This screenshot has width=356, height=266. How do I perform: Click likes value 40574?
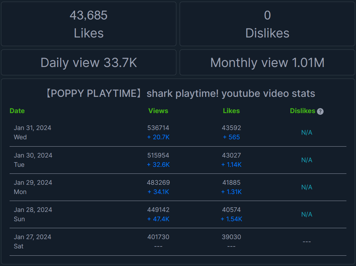pos(231,210)
